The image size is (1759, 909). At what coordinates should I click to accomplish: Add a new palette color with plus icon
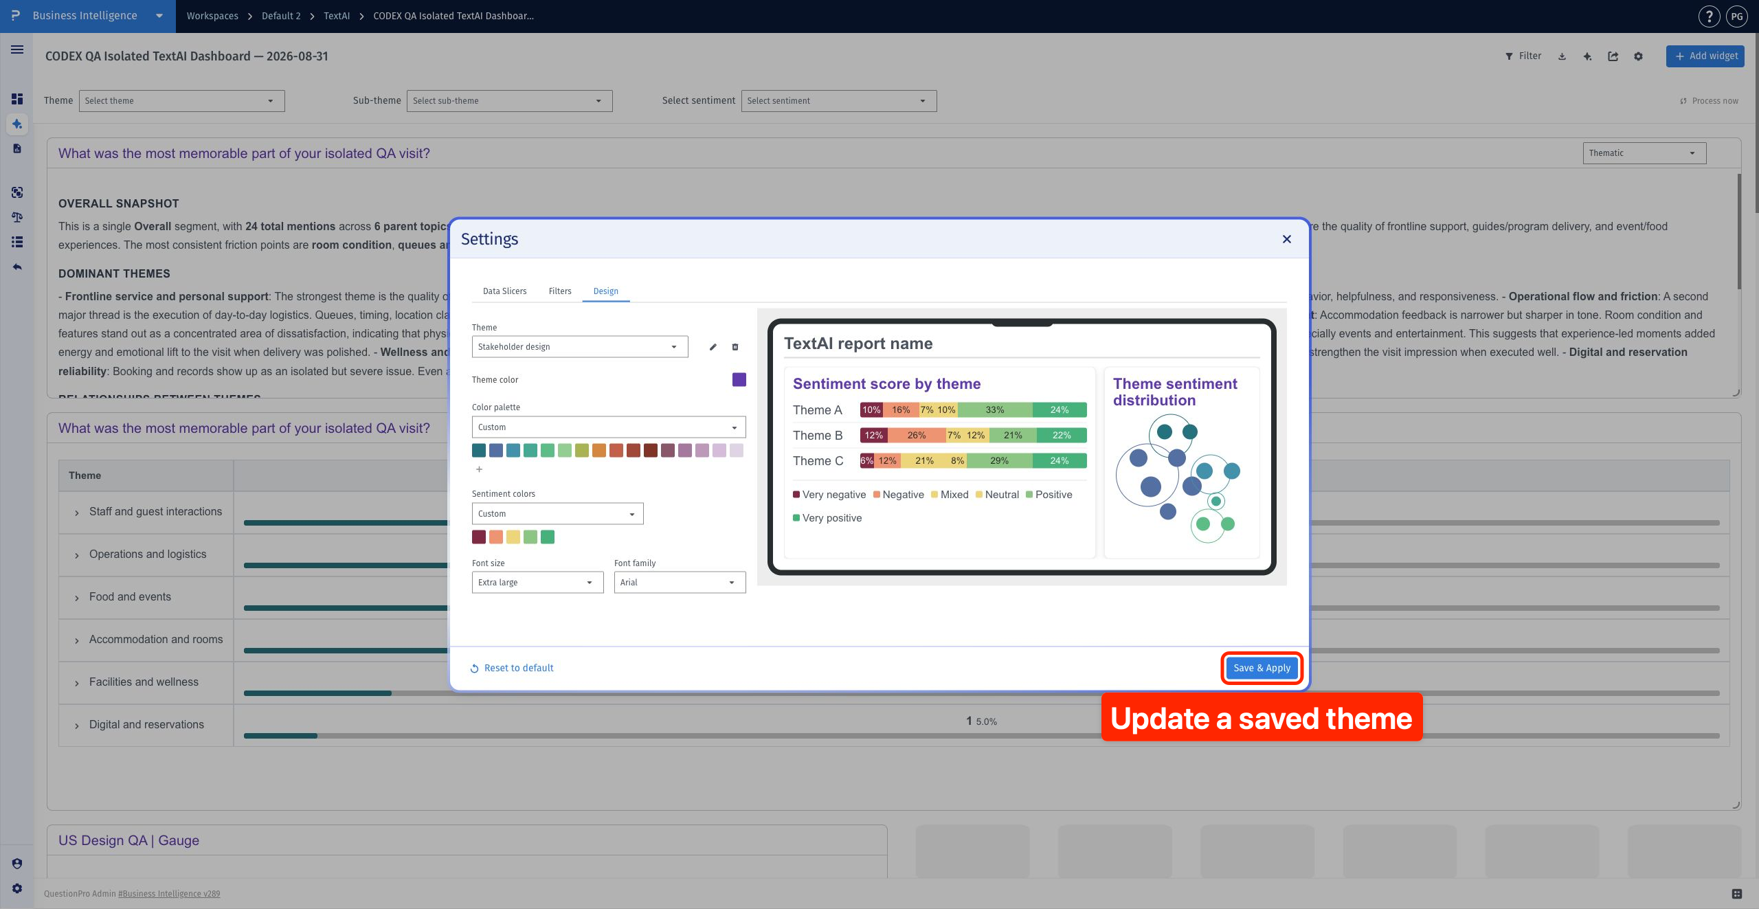point(479,469)
